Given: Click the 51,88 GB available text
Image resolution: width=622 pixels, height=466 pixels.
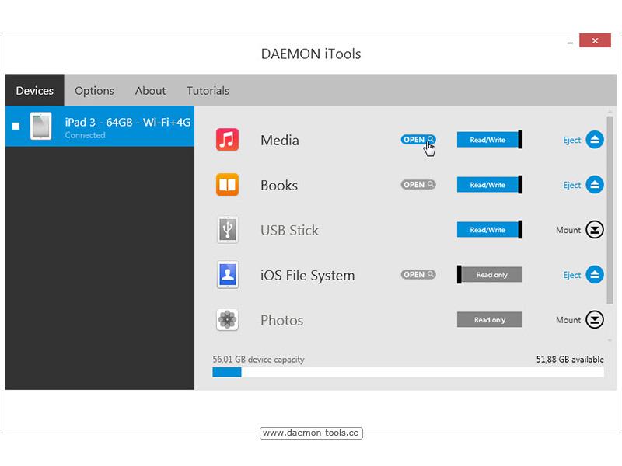Looking at the screenshot, I should pos(570,360).
